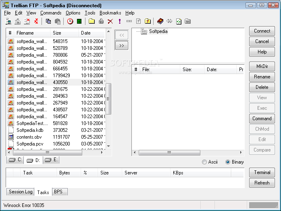The height and width of the screenshot is (211, 281).
Task: Click the yellow new folder toolbar icon
Action: pyautogui.click(x=92, y=21)
